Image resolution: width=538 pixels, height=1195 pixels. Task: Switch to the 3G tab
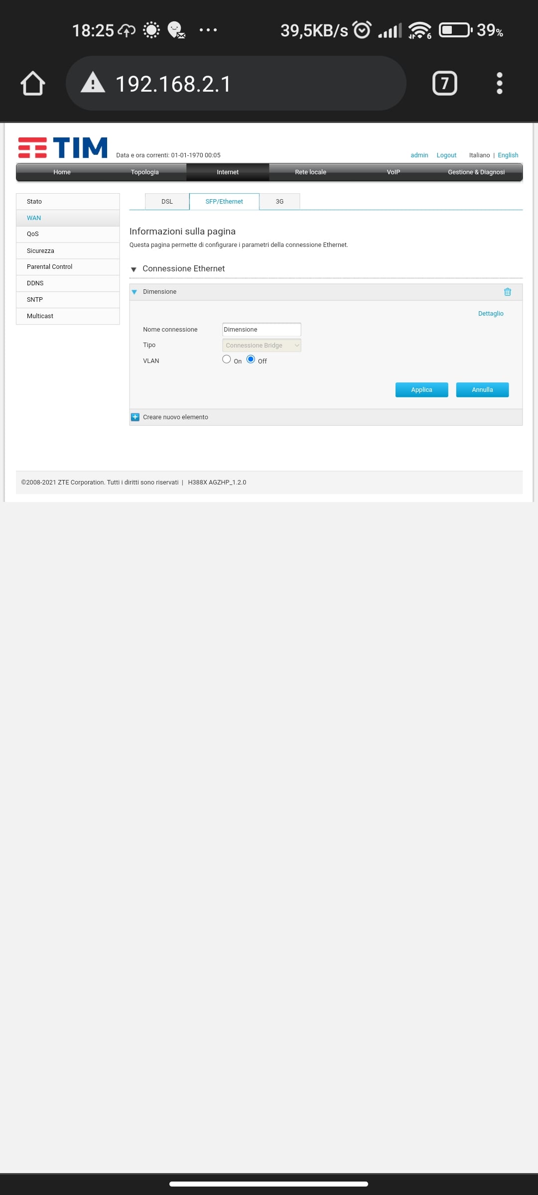[279, 202]
